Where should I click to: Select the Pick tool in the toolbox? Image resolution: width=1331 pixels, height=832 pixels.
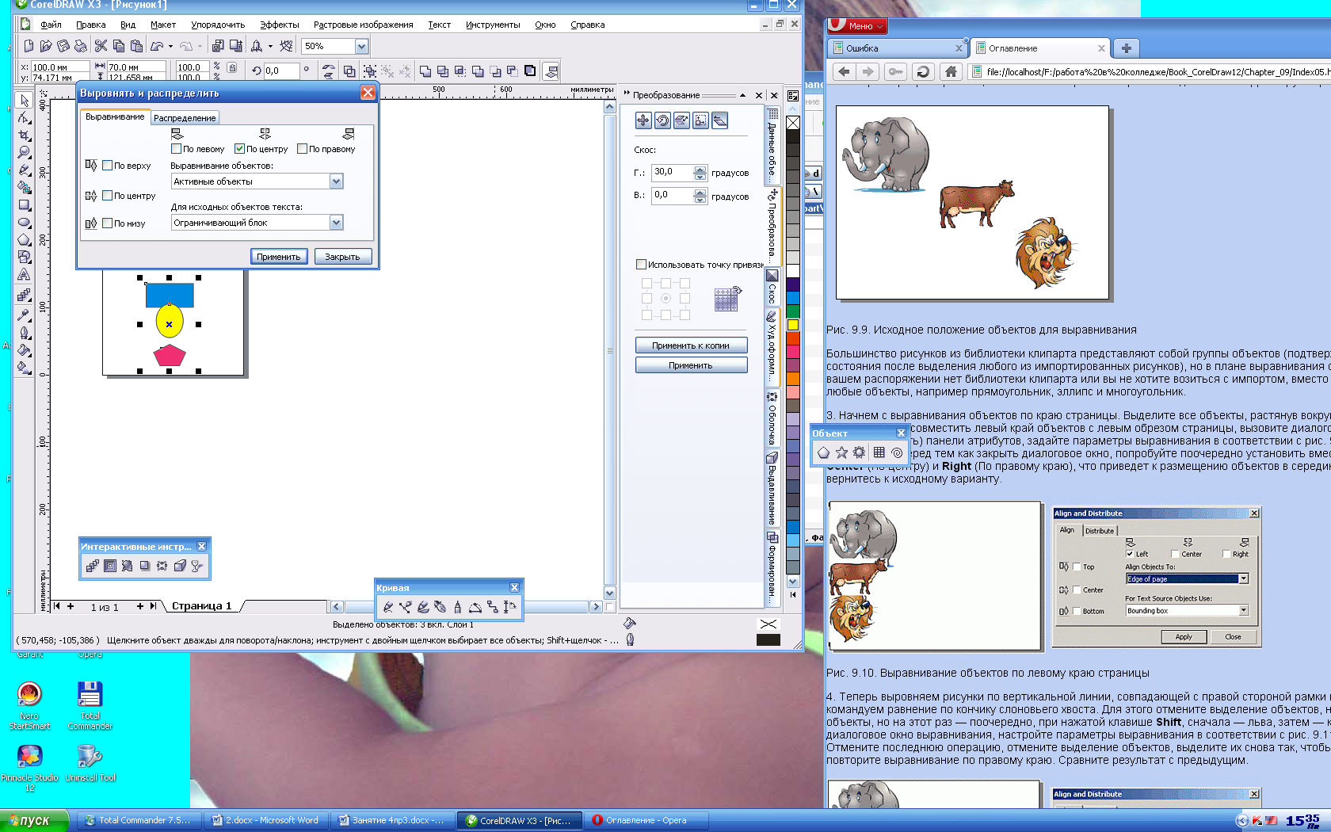pyautogui.click(x=25, y=100)
